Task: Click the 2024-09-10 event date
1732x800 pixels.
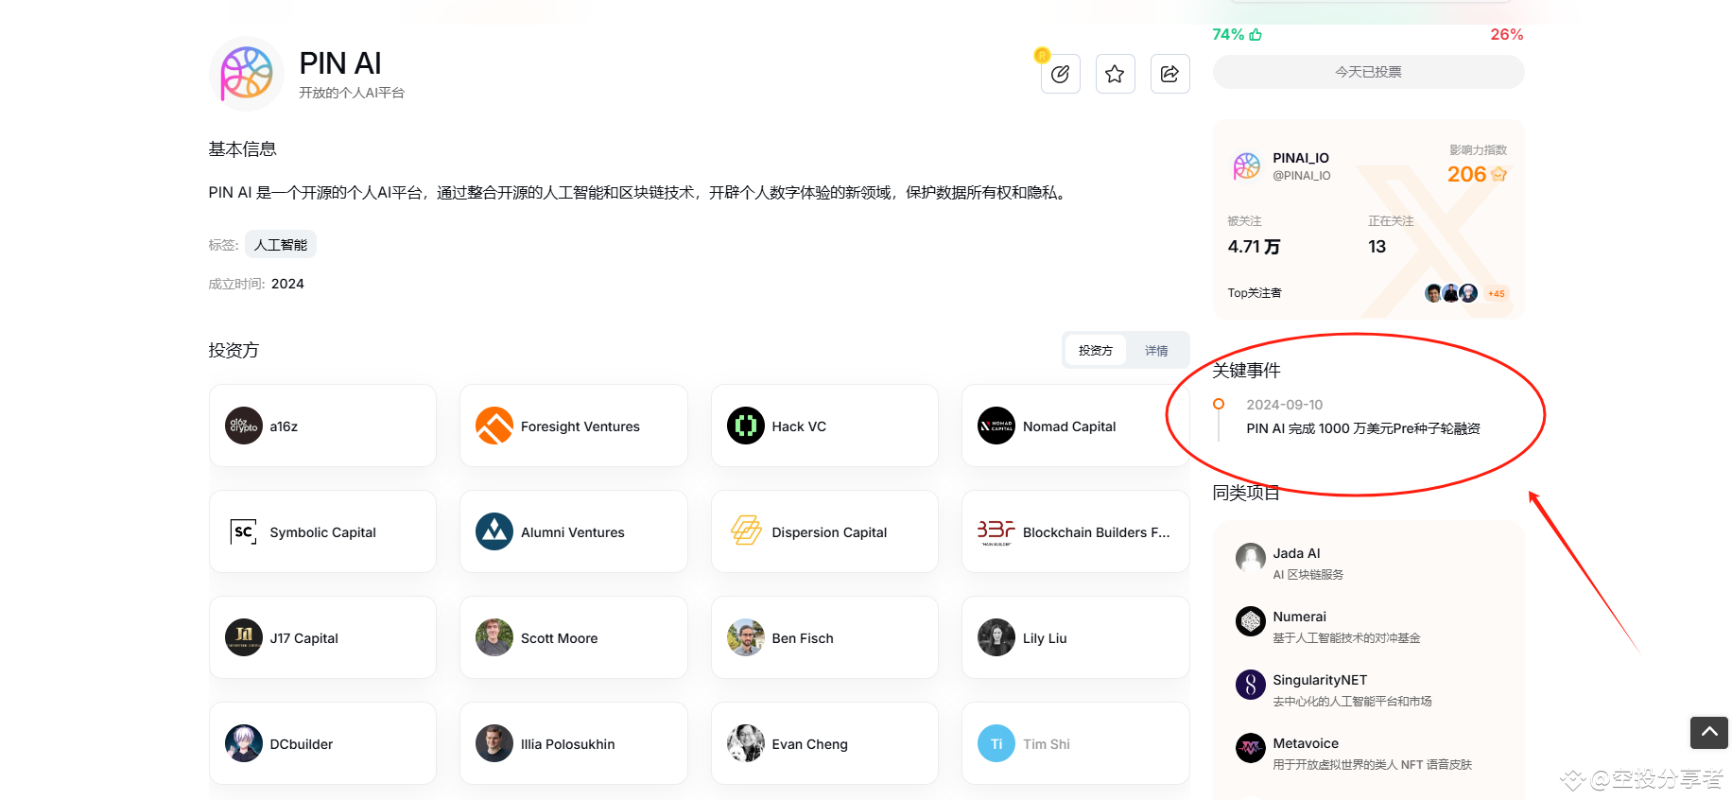Action: click(1284, 405)
